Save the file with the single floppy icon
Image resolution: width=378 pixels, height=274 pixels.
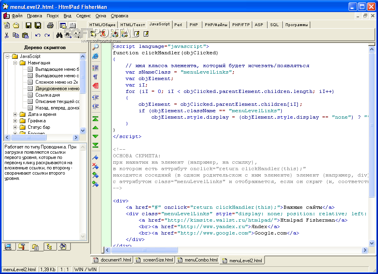(29, 25)
